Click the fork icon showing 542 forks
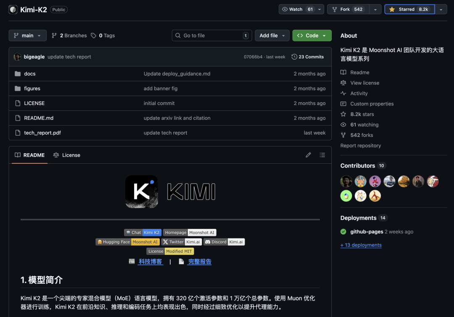This screenshot has width=454, height=317. (x=343, y=135)
